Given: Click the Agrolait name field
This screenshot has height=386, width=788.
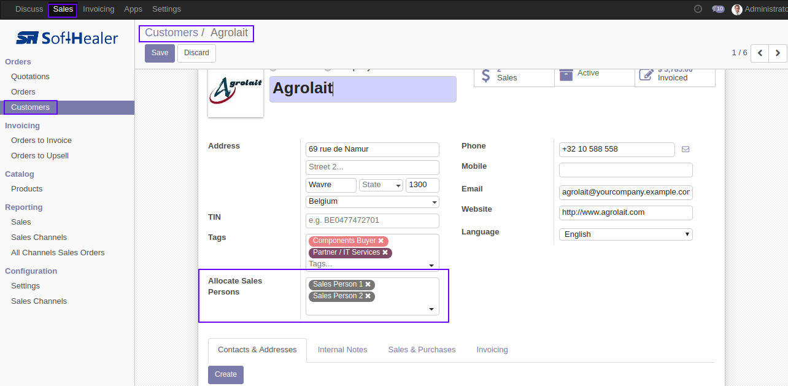Looking at the screenshot, I should 363,89.
